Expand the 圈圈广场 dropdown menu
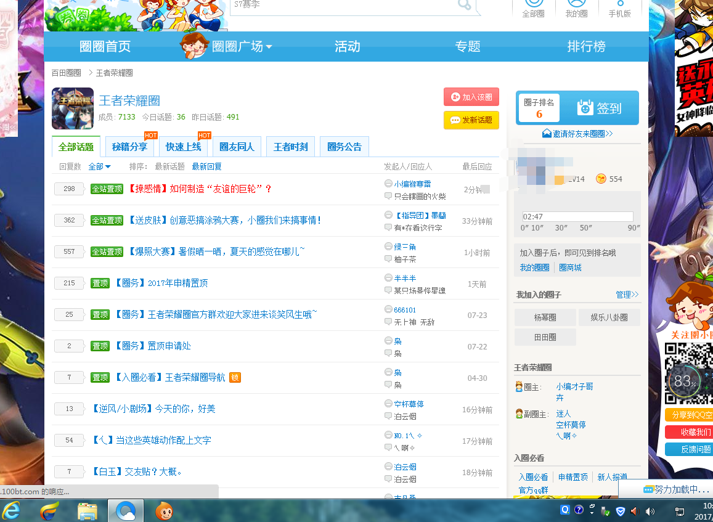The image size is (713, 522). [242, 46]
